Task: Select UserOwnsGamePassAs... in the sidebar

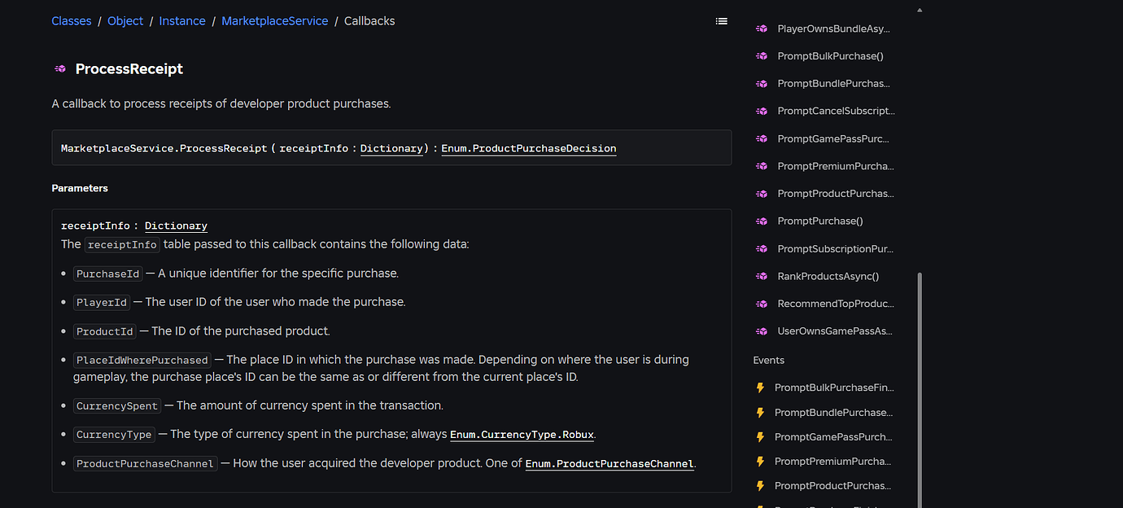Action: 834,331
